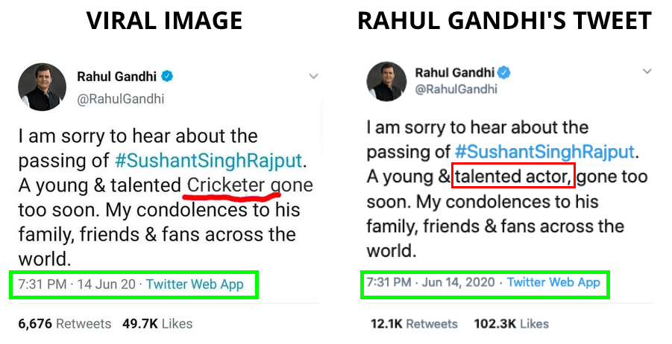The width and height of the screenshot is (672, 344).
Task: Click the underlined word Cricketer
Action: click(x=226, y=185)
